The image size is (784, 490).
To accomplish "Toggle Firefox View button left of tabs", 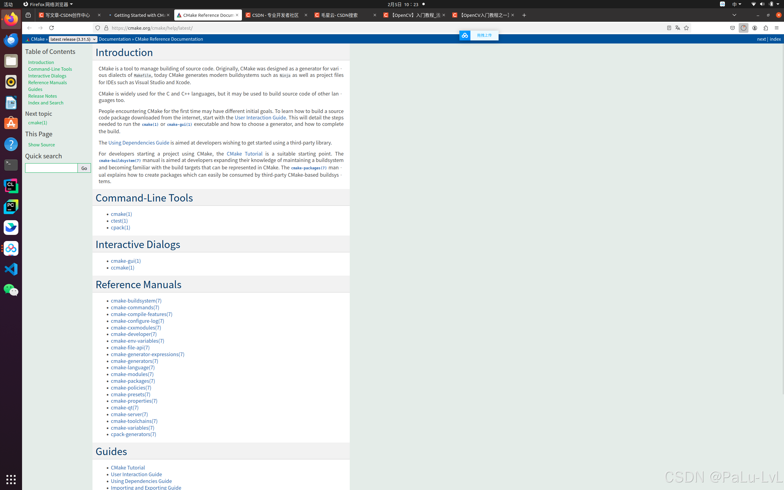I will 28,15.
